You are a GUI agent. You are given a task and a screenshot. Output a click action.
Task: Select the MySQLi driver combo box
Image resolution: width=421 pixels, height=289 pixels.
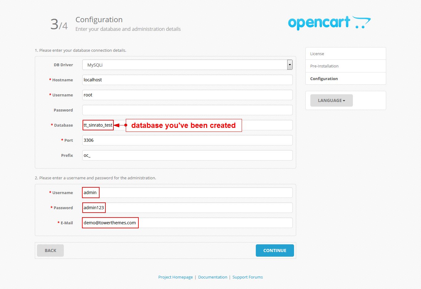coord(187,65)
